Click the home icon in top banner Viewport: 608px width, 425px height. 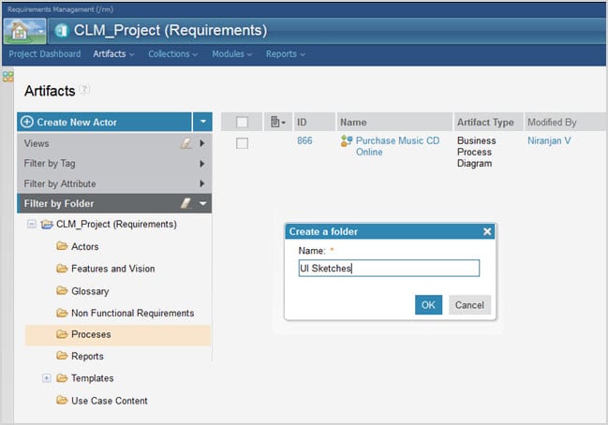[21, 30]
